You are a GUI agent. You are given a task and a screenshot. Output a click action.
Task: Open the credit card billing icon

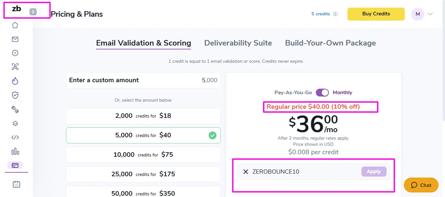(15, 165)
